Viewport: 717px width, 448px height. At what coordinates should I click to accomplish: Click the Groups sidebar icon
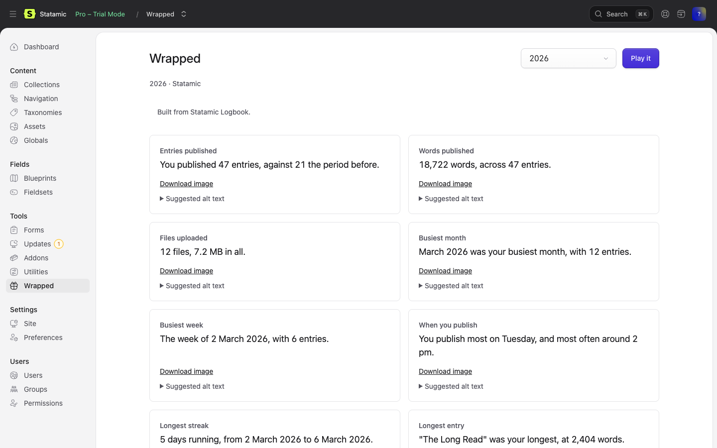[14, 389]
